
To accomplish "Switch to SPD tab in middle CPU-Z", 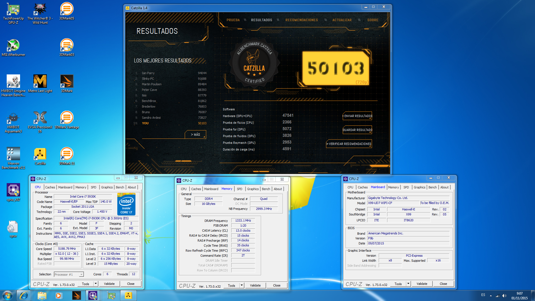I will coord(239,189).
